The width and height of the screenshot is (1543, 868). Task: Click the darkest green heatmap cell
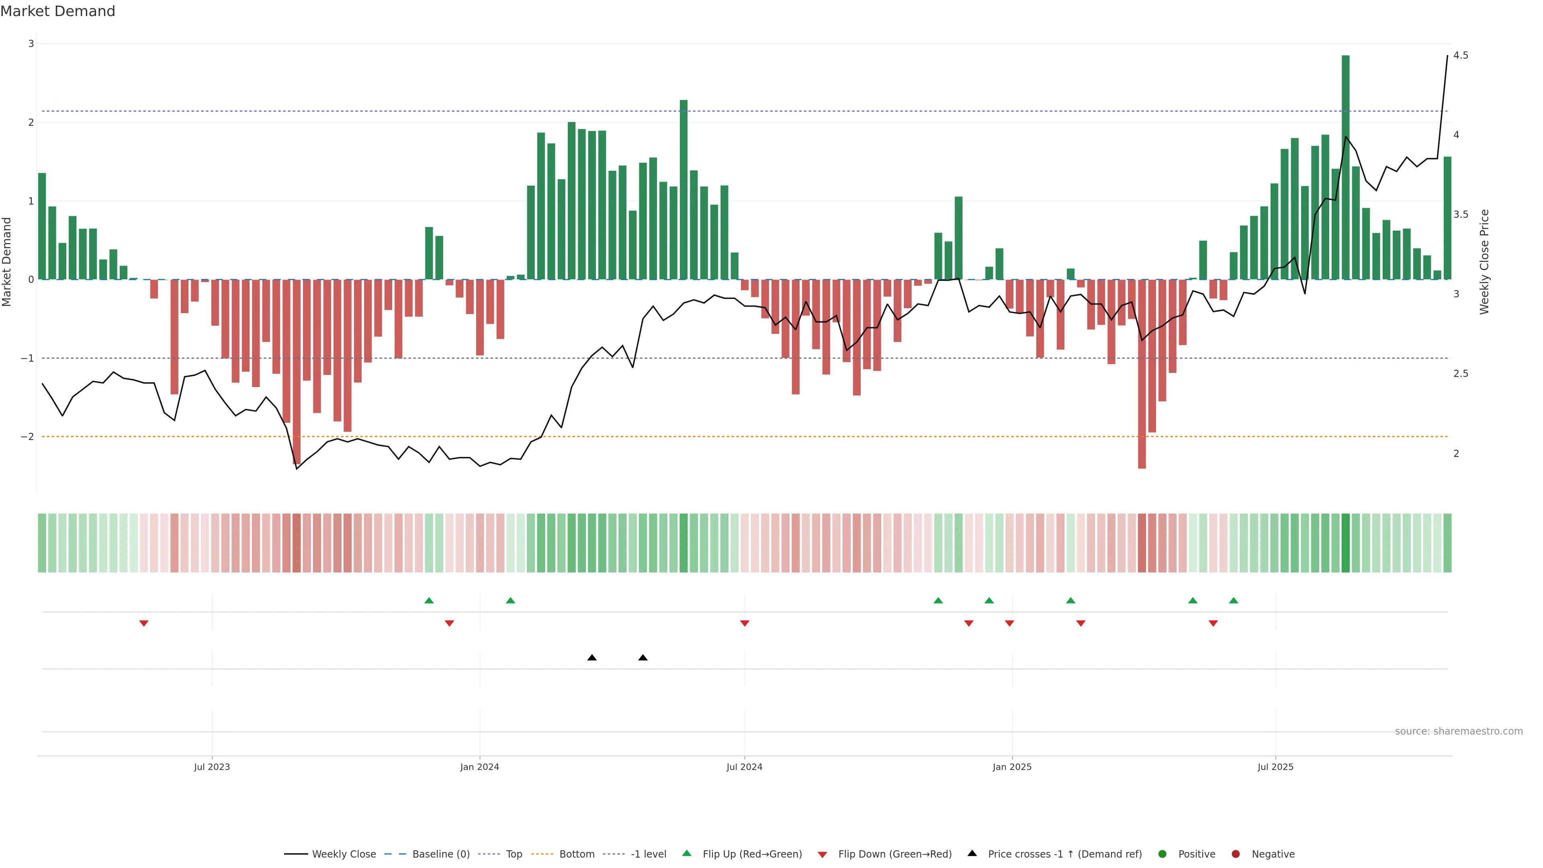coord(1345,543)
